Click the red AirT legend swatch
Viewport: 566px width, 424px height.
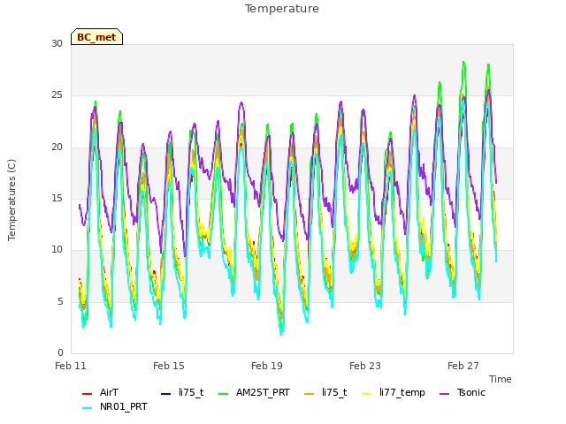(87, 393)
